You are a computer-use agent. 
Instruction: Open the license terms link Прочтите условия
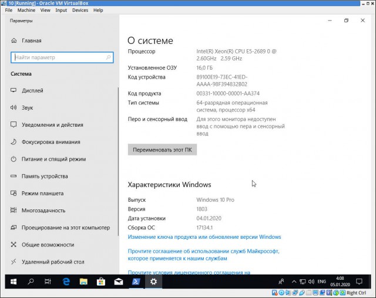[189, 272]
